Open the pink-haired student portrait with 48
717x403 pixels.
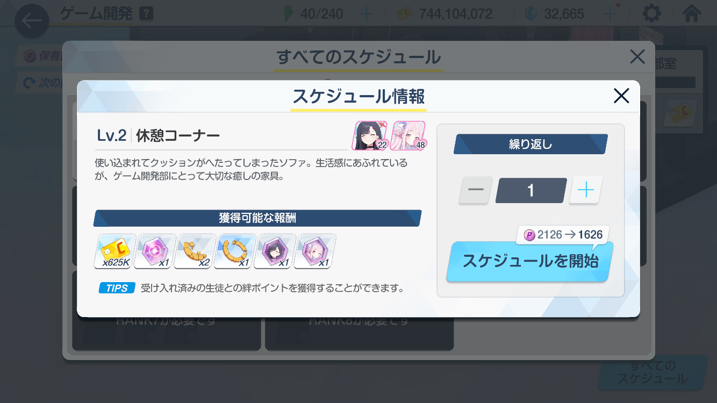point(408,135)
